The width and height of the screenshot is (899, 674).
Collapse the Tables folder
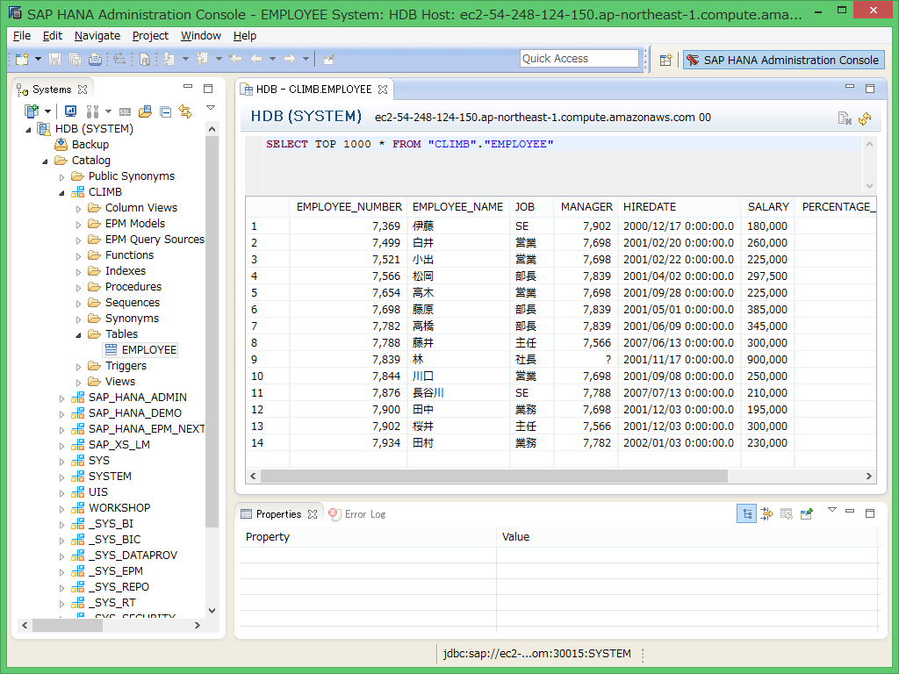pyautogui.click(x=78, y=334)
